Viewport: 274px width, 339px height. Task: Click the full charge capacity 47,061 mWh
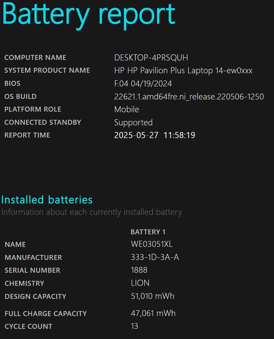point(153,313)
